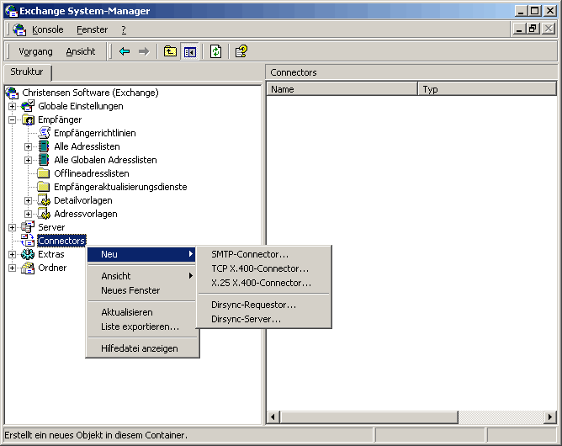Select the Offlineadresslisten tree label
The height and width of the screenshot is (446, 562).
tap(92, 173)
